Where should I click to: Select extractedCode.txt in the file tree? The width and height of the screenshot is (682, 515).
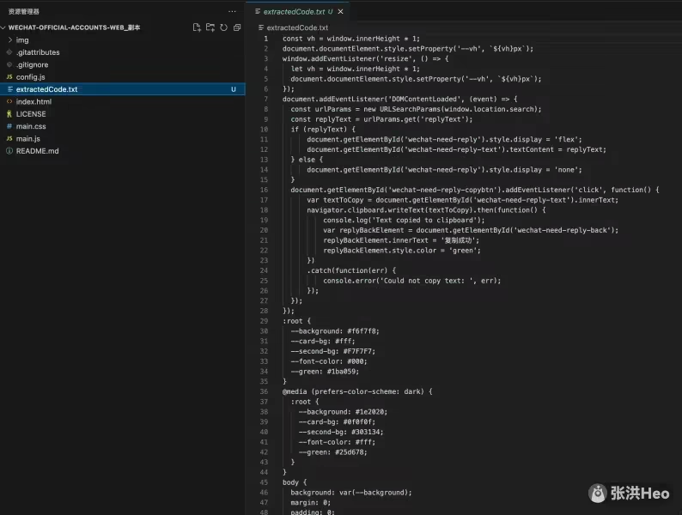coord(46,89)
